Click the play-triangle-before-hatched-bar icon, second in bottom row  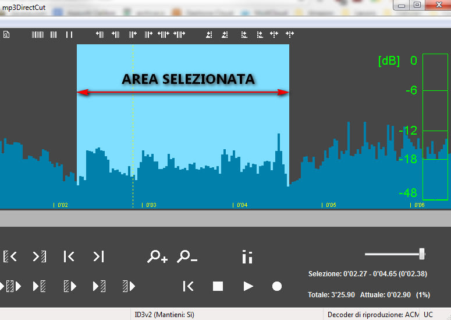tap(40, 286)
